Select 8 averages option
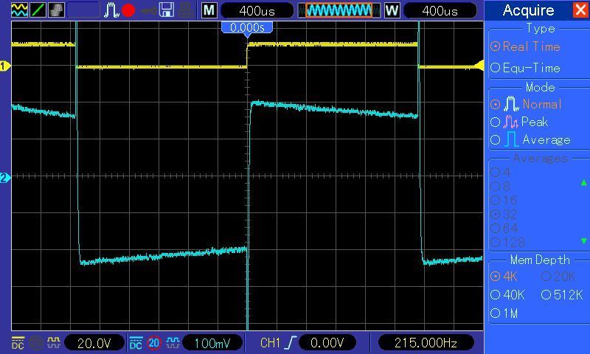The image size is (590, 354). (x=501, y=186)
